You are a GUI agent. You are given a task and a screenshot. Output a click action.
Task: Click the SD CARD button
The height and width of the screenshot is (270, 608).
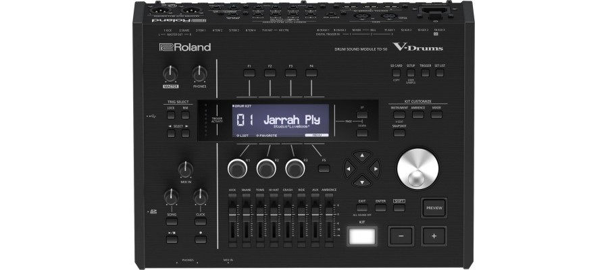pos(397,73)
